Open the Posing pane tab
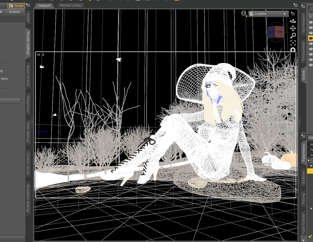This screenshot has height=242, width=313. click(x=304, y=199)
